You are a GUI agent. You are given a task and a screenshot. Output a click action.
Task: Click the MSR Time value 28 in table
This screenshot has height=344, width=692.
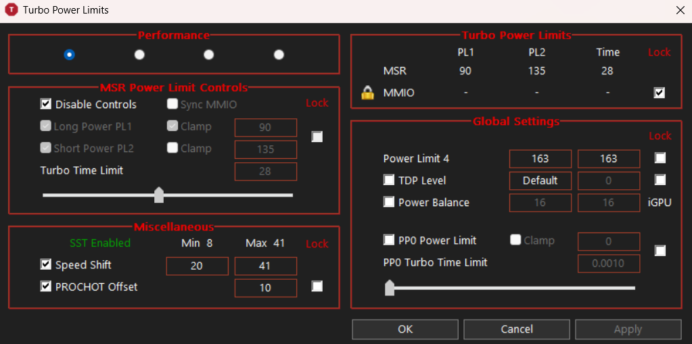coord(607,71)
